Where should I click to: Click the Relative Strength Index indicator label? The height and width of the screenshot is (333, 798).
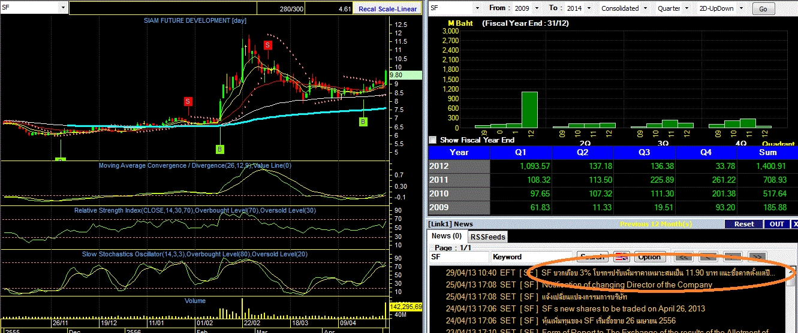[195, 210]
